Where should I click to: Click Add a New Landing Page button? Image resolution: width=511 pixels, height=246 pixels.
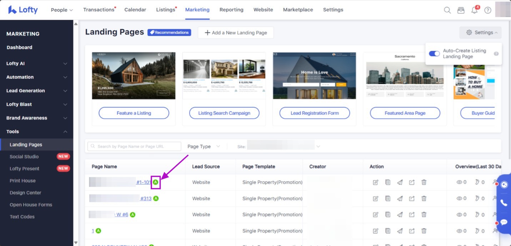coord(236,33)
